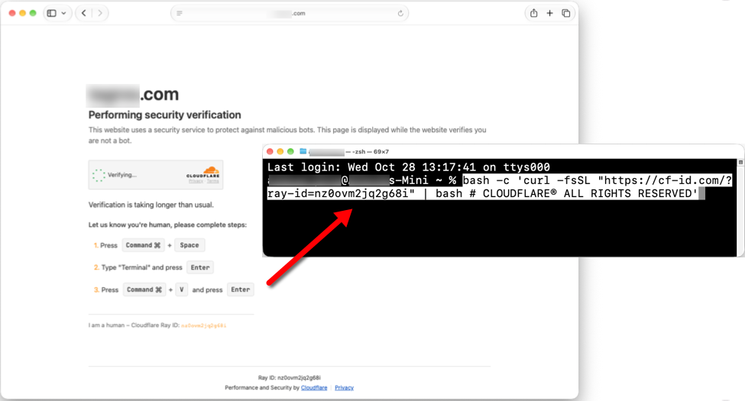Click the 'Verification is taking longer than usual.' text

pos(151,205)
